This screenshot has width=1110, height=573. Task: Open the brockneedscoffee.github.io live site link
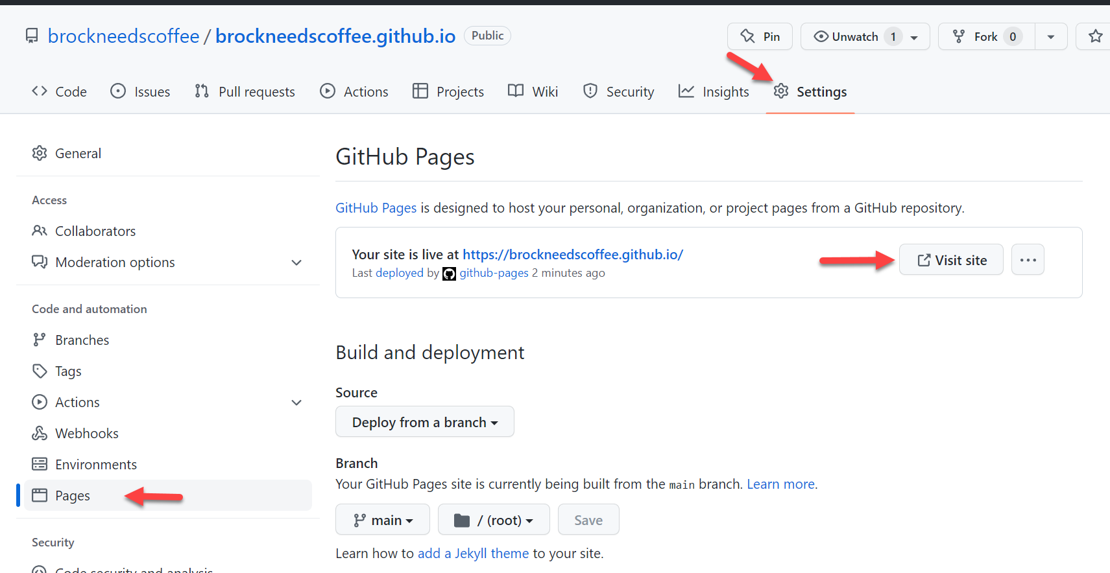point(573,254)
